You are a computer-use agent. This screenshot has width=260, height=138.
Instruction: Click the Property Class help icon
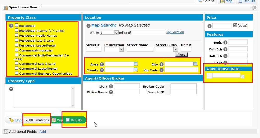(x=11, y=26)
